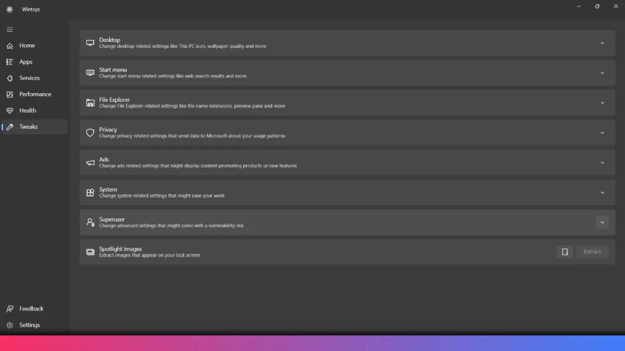Click the Apps list icon

[x=9, y=62]
